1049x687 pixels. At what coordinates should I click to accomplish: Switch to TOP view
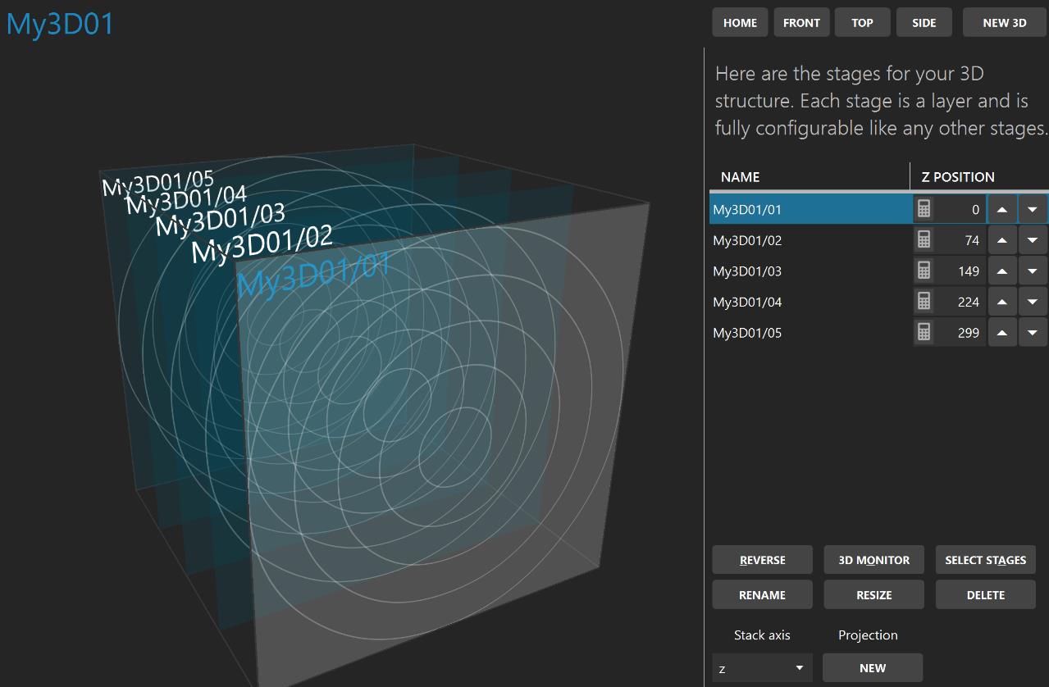(862, 23)
